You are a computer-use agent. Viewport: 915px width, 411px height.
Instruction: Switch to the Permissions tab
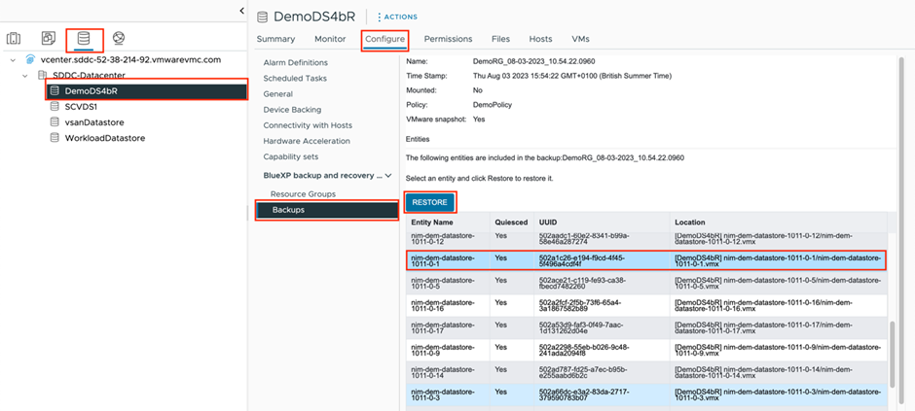(448, 39)
